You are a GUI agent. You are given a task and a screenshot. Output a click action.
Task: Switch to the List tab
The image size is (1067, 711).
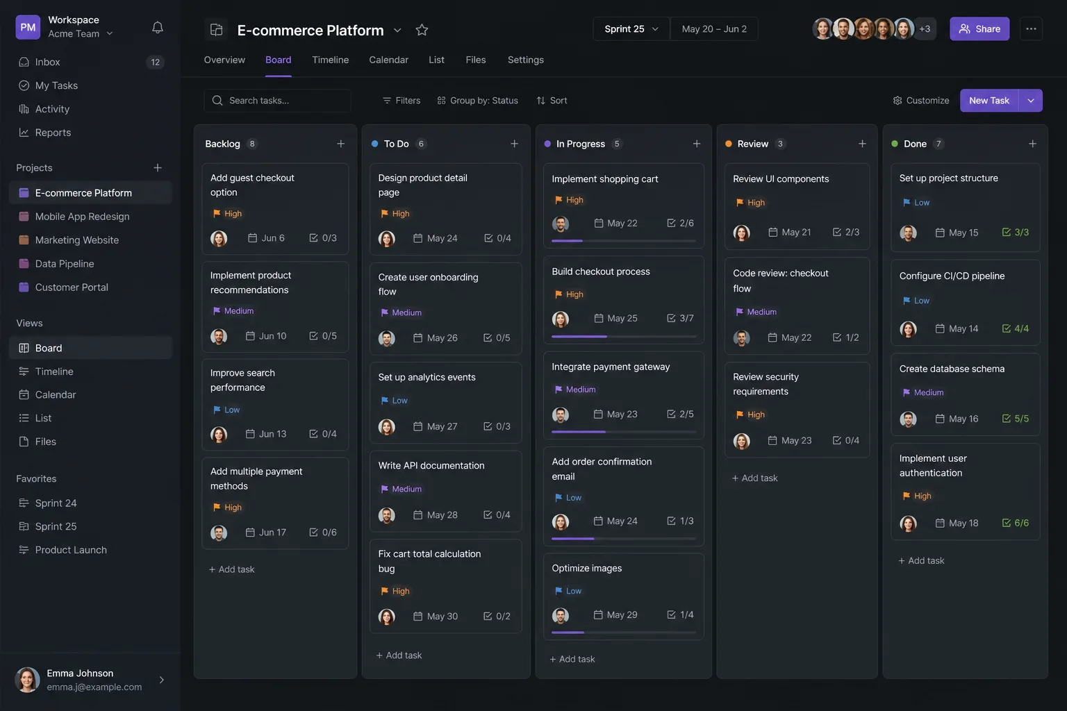[436, 60]
